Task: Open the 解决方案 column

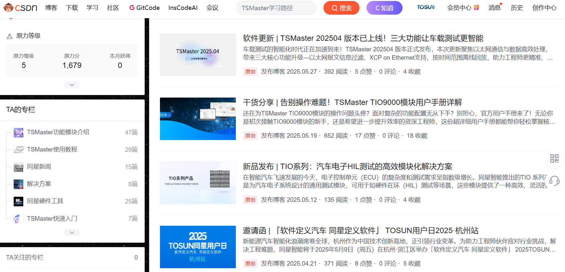Action: coord(39,184)
